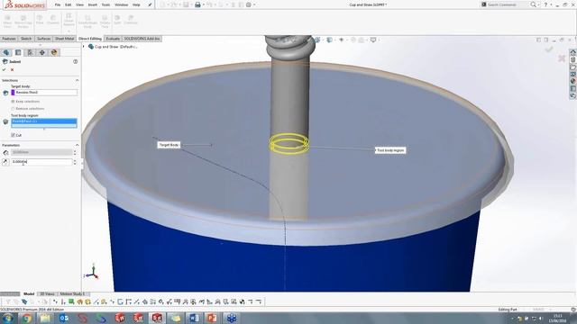Switch to the Sheet Metal tab
This screenshot has width=577, height=324.
(64, 39)
